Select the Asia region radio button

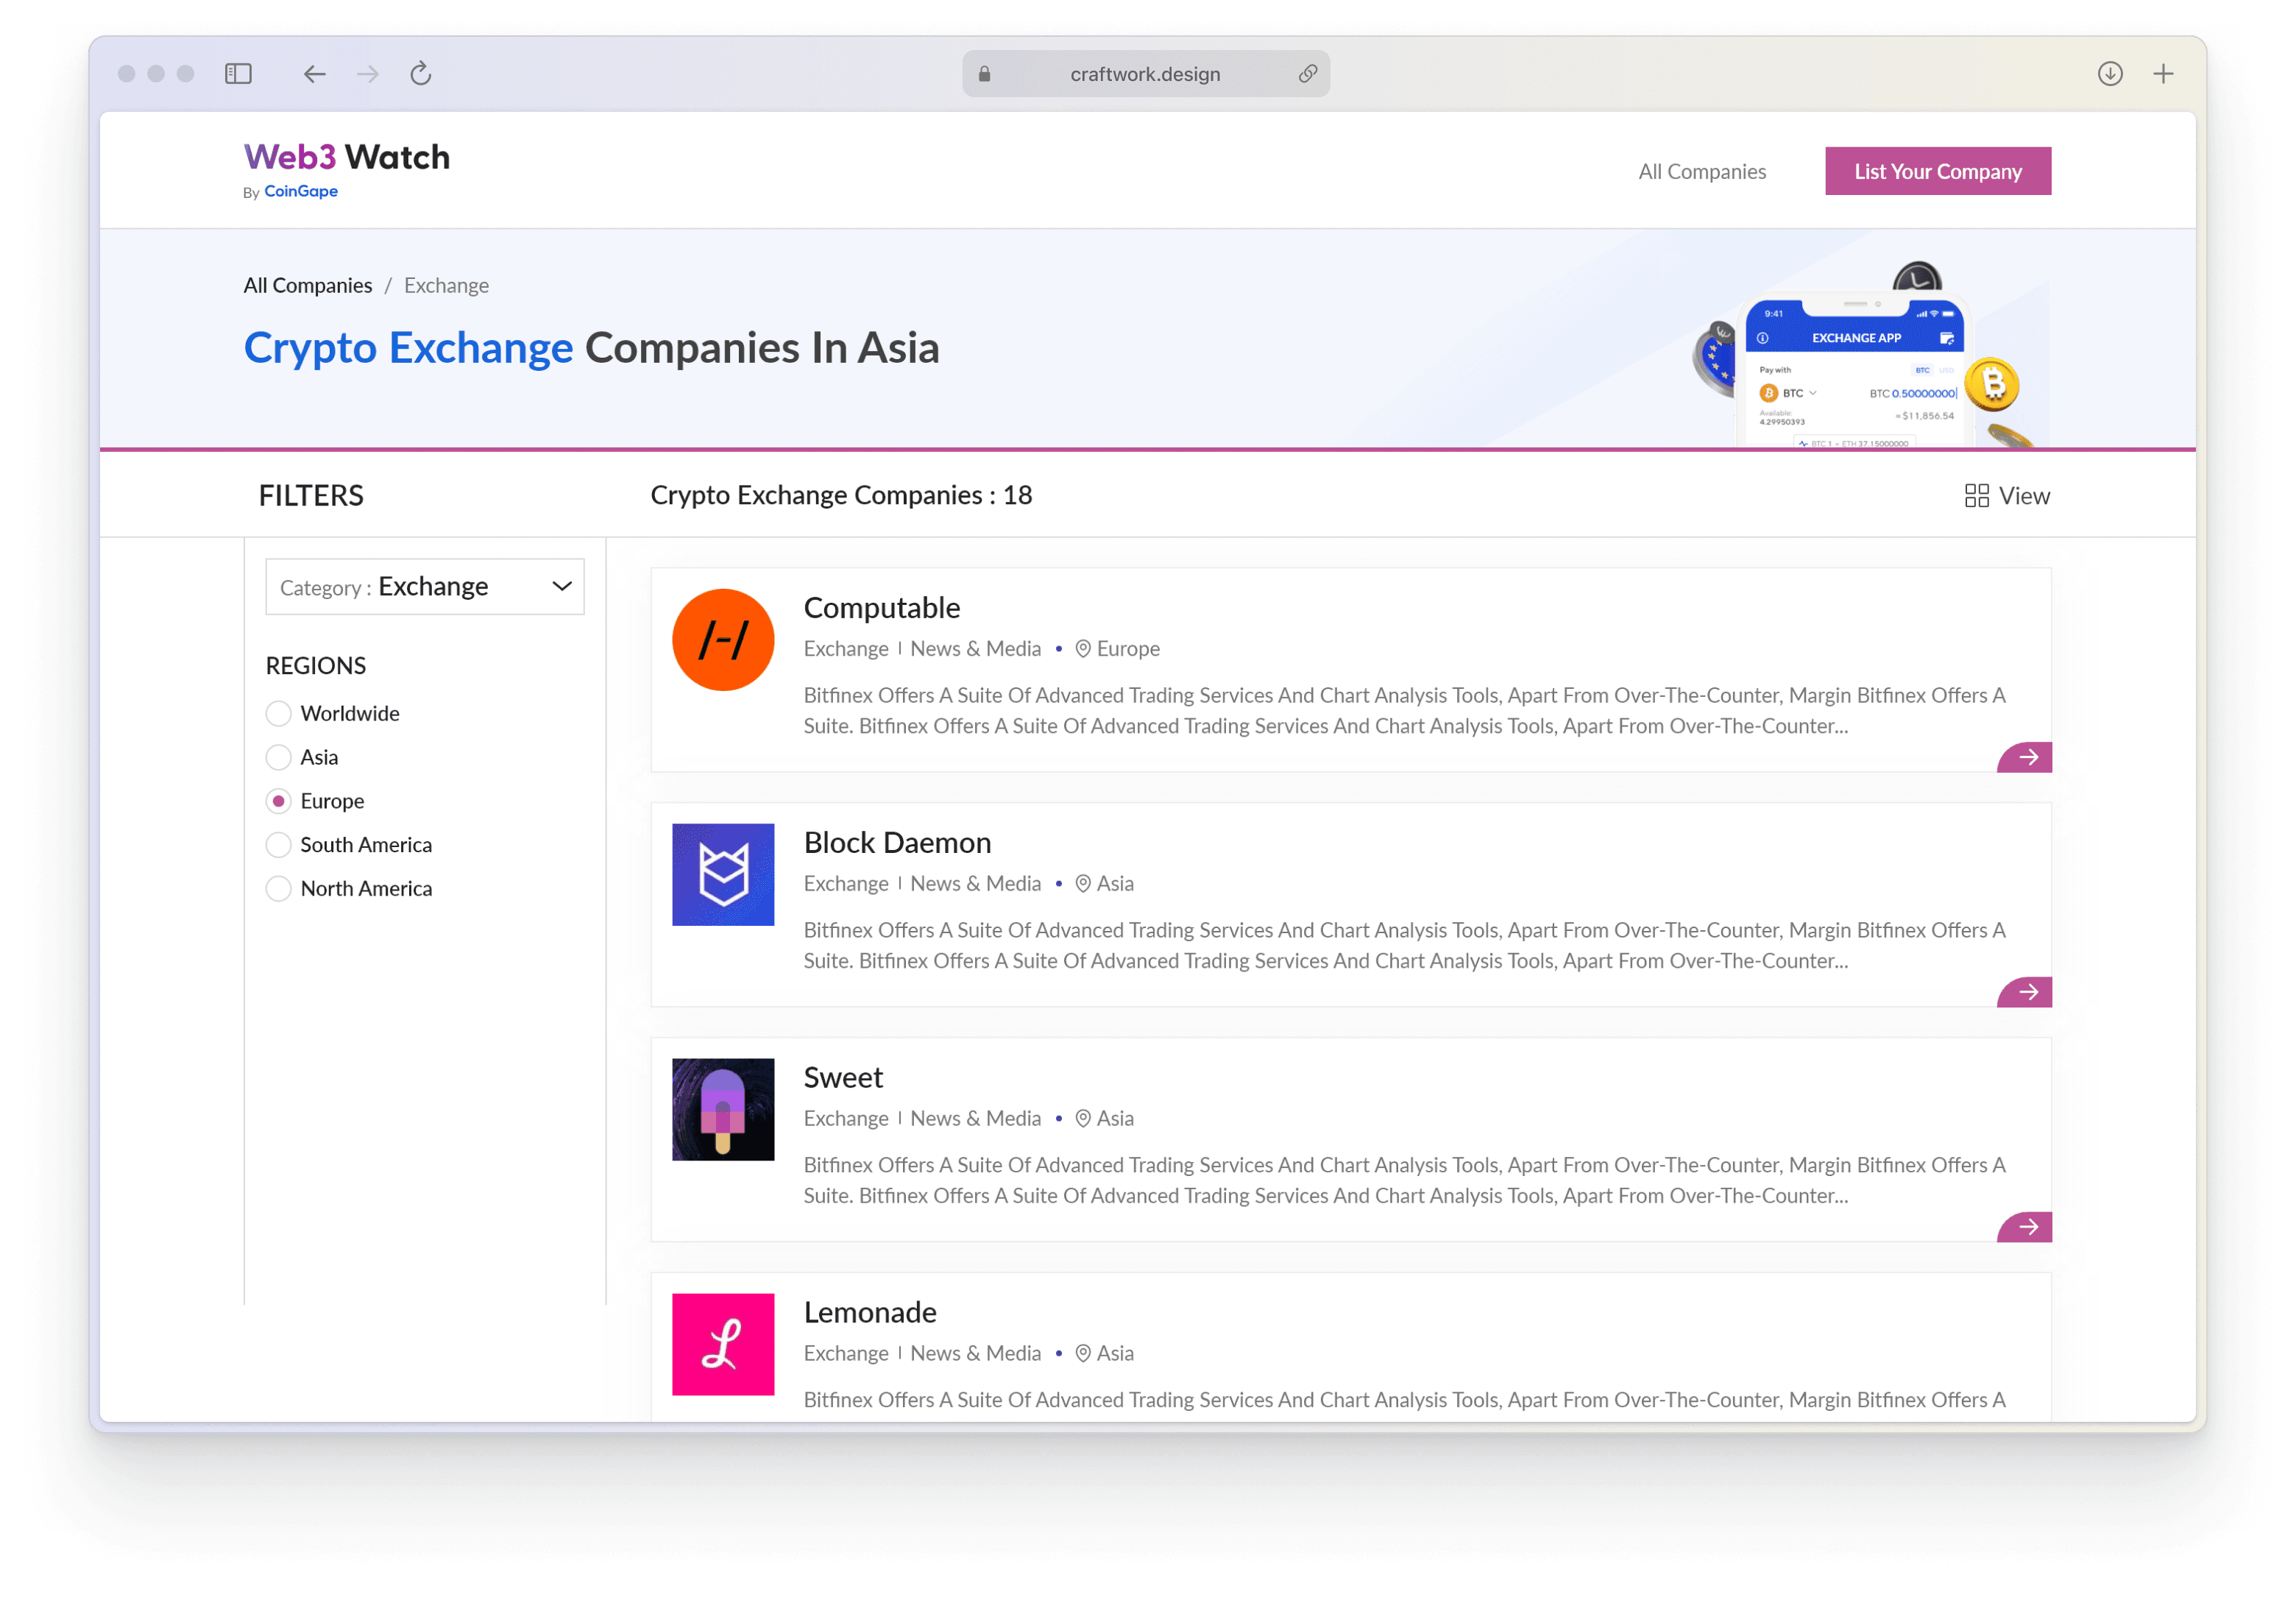coord(279,758)
